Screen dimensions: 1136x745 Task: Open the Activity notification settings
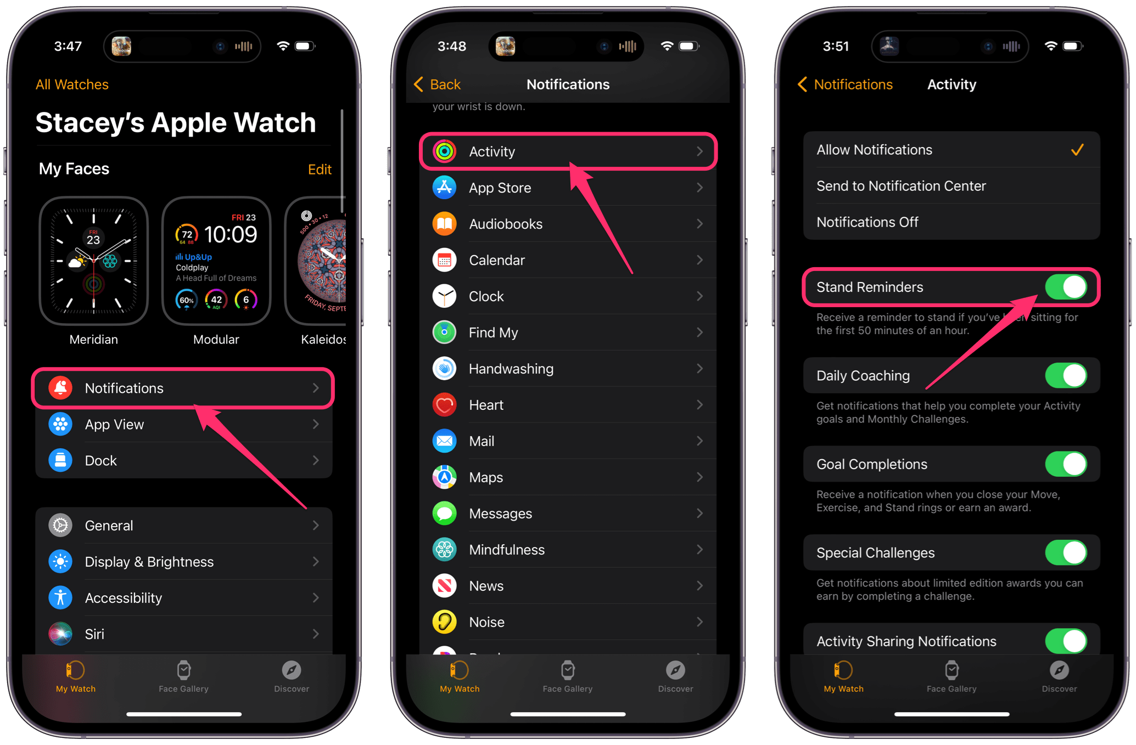pyautogui.click(x=568, y=151)
